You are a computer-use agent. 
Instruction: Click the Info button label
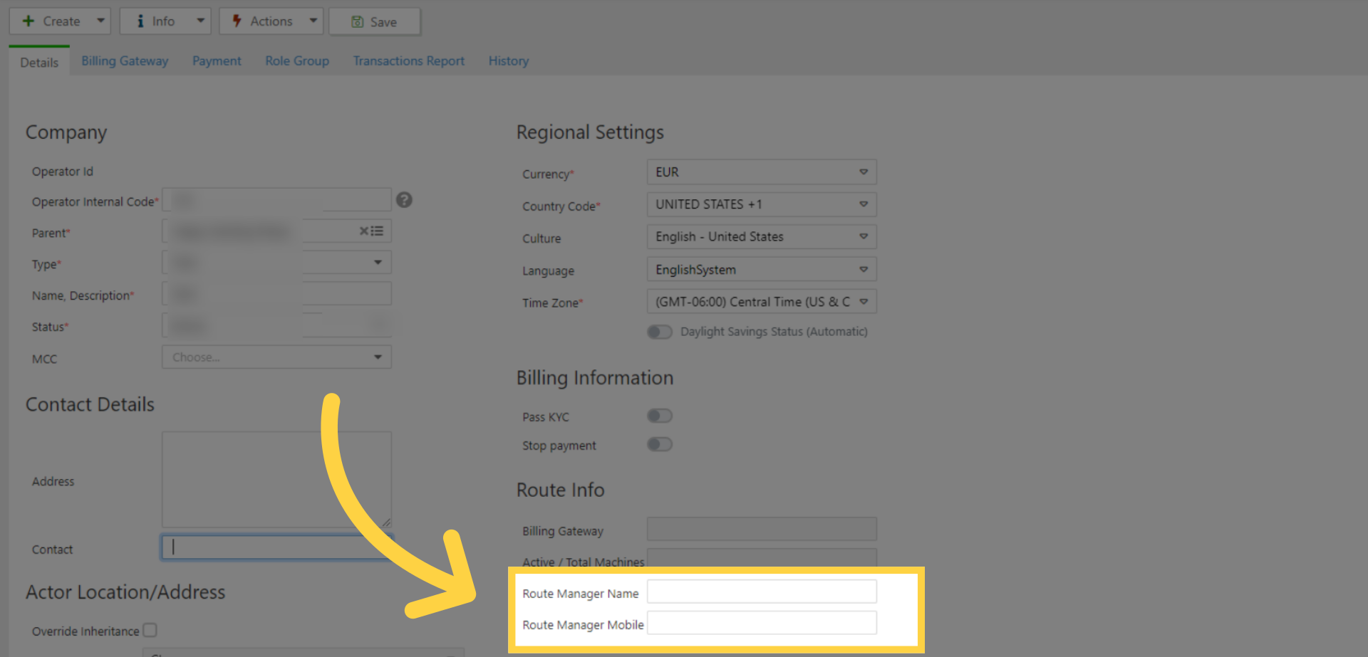pyautogui.click(x=163, y=21)
